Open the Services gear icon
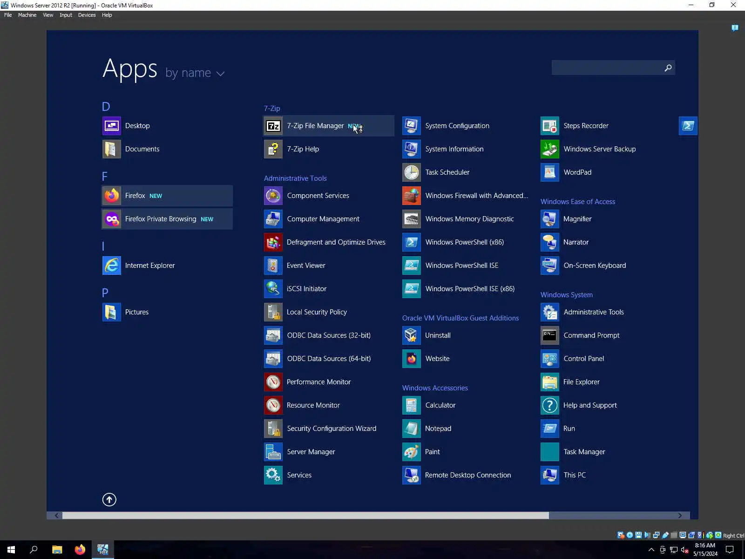 [x=273, y=475]
